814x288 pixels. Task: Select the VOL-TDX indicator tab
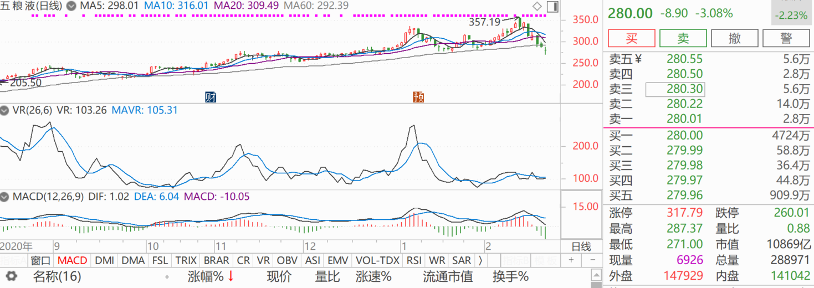(x=377, y=260)
